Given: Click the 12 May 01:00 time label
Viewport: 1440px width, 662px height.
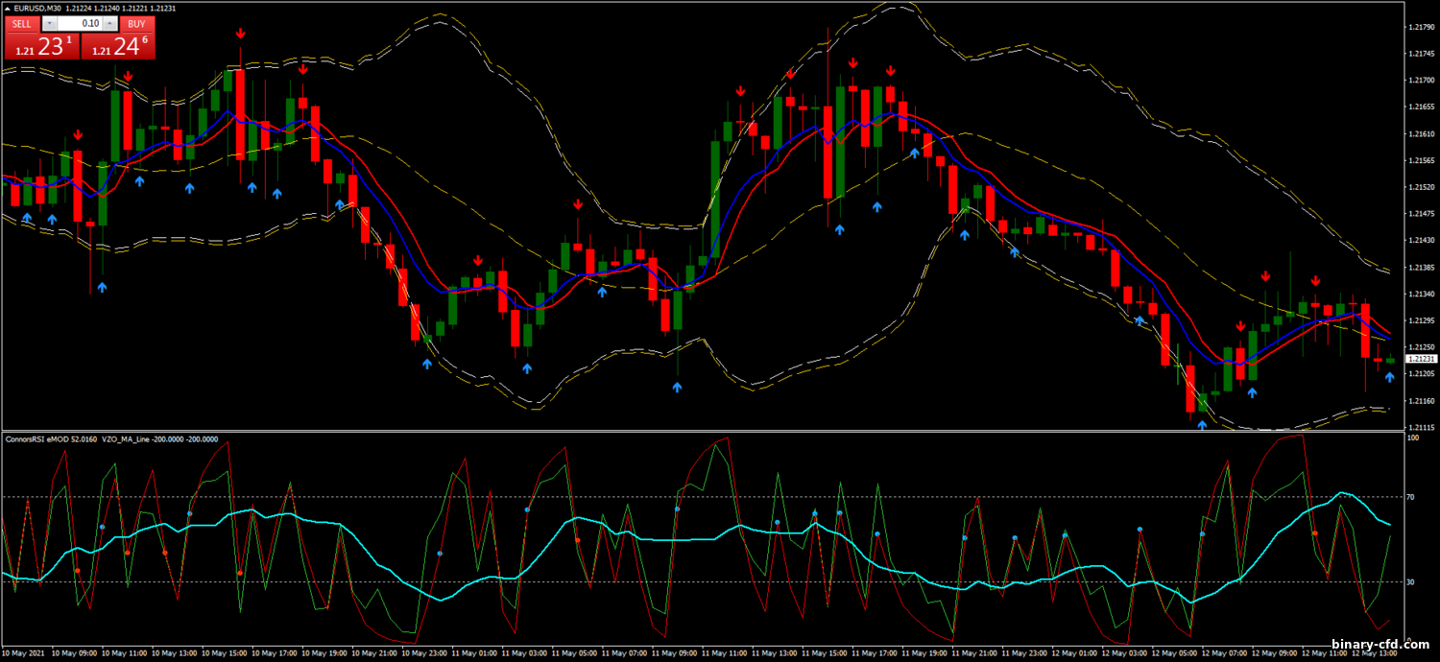Looking at the screenshot, I should click(1075, 653).
